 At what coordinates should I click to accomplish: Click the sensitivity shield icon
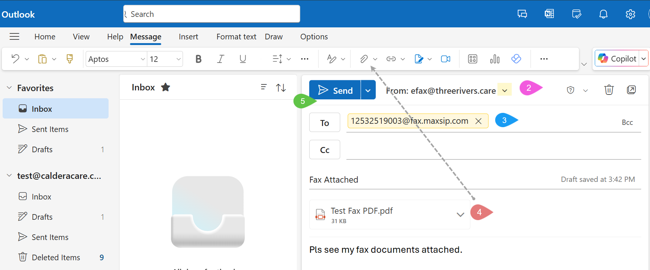(x=570, y=90)
